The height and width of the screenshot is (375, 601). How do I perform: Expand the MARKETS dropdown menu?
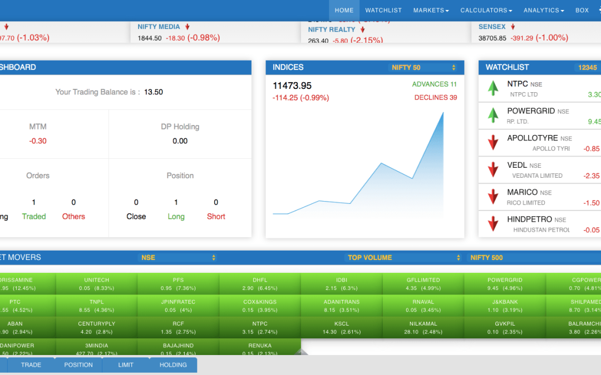[431, 11]
